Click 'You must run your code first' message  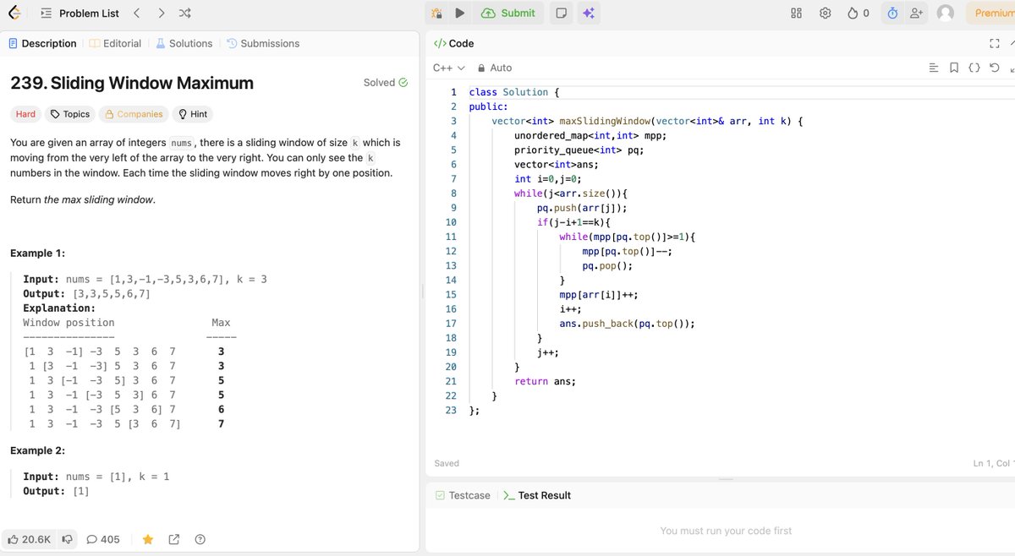pos(726,531)
